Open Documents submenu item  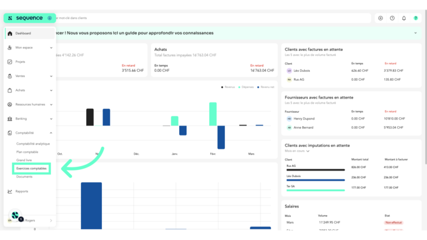[x=24, y=177]
